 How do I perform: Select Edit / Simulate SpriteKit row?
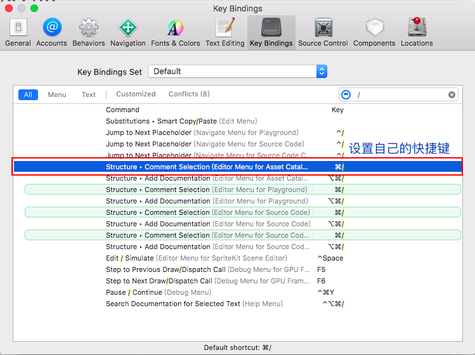click(x=237, y=258)
